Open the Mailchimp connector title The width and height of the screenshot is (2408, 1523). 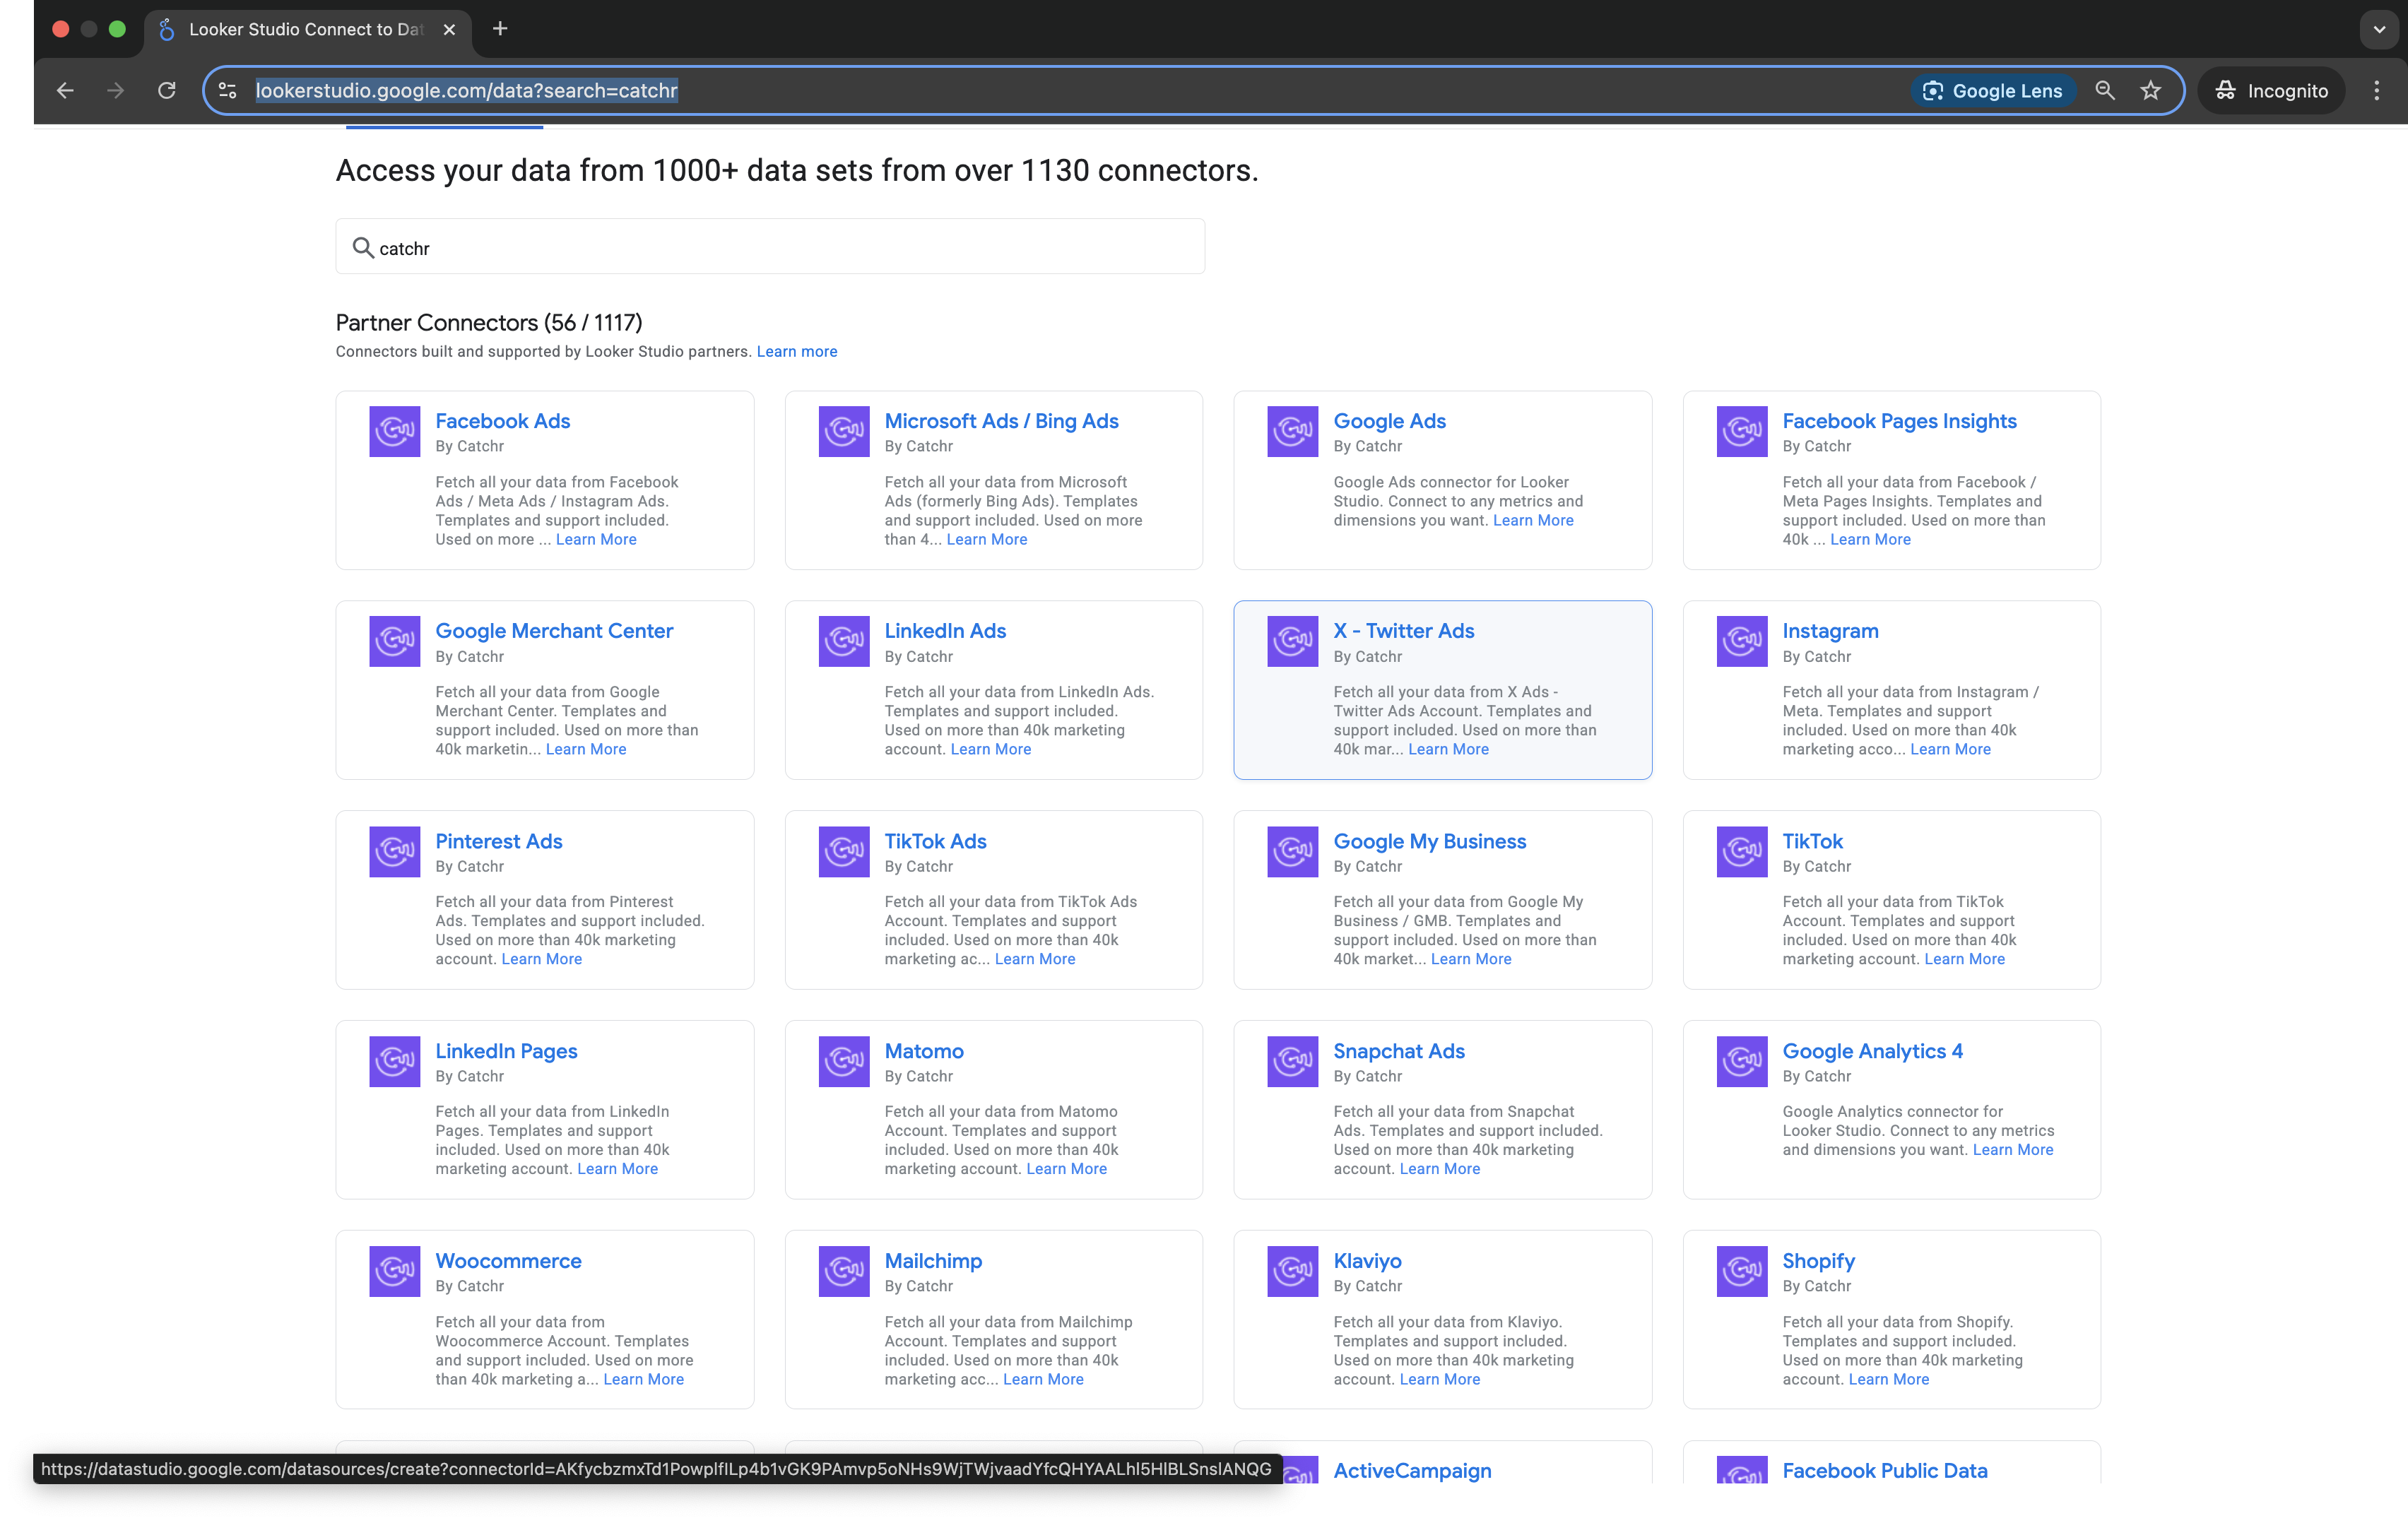click(x=933, y=1261)
